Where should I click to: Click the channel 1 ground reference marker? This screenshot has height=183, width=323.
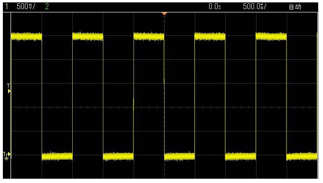click(x=7, y=156)
